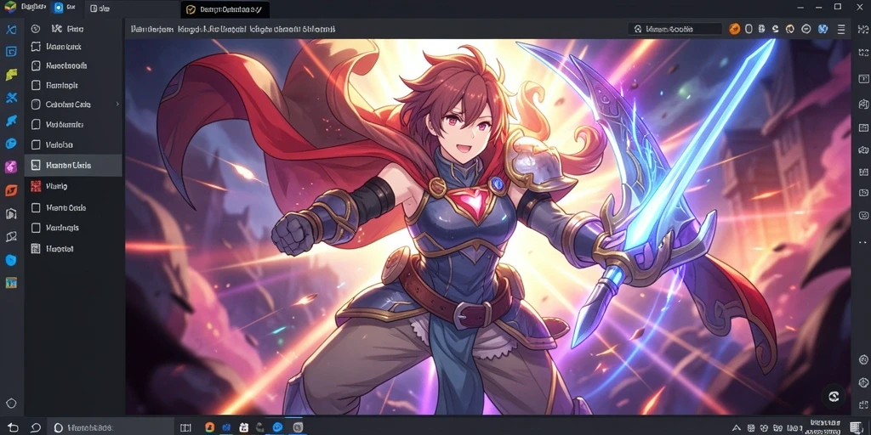This screenshot has height=435, width=871.
Task: Select the highlighted row in the side panel
Action: pyautogui.click(x=73, y=166)
